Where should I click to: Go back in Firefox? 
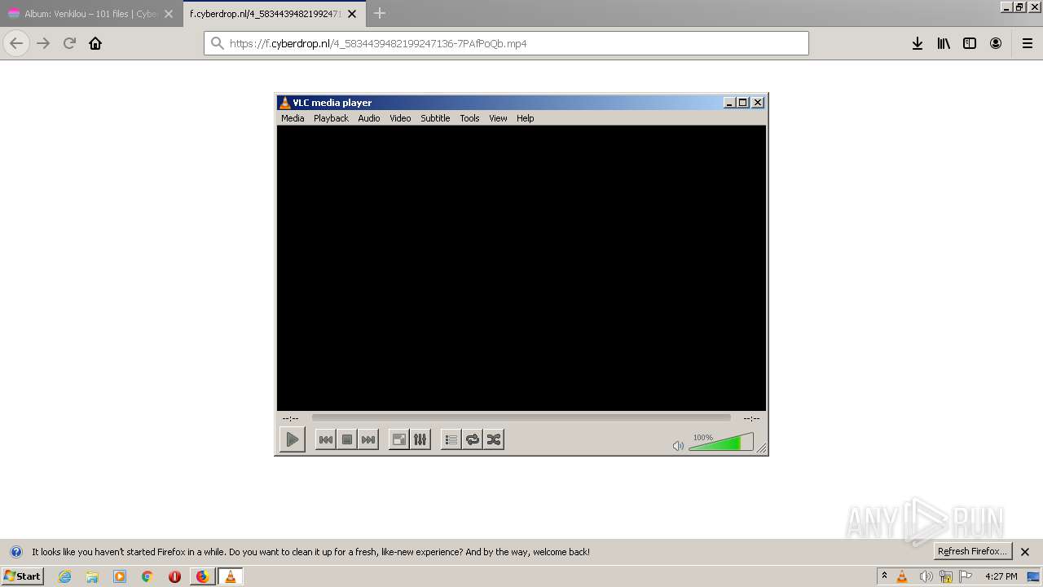click(x=16, y=43)
